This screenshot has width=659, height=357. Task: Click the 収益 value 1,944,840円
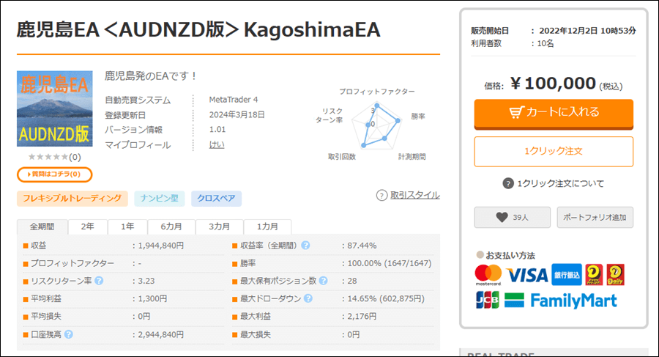click(x=161, y=246)
